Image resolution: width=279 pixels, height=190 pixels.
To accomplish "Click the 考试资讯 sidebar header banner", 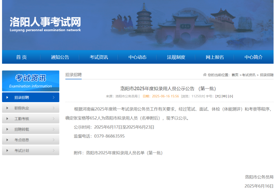I will point(30,81).
